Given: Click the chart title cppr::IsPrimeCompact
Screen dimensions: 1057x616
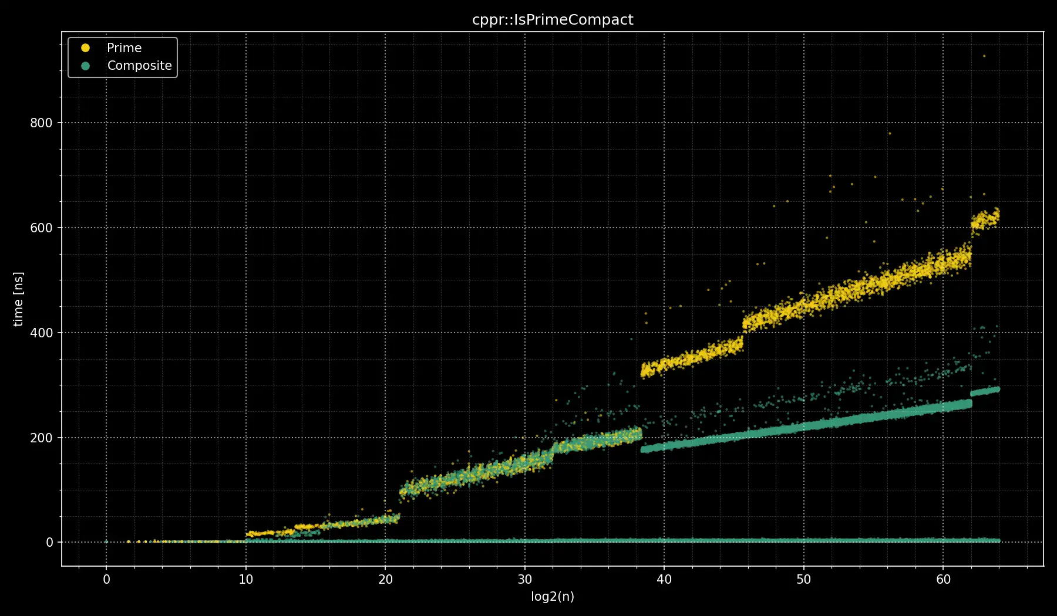Looking at the screenshot, I should pyautogui.click(x=553, y=20).
